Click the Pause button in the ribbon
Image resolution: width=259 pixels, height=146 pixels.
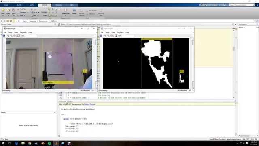point(74,12)
